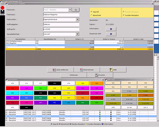Pick yellow base colour swatch 428
Image resolution: width=159 pixels, height=127 pixels.
click(54, 88)
